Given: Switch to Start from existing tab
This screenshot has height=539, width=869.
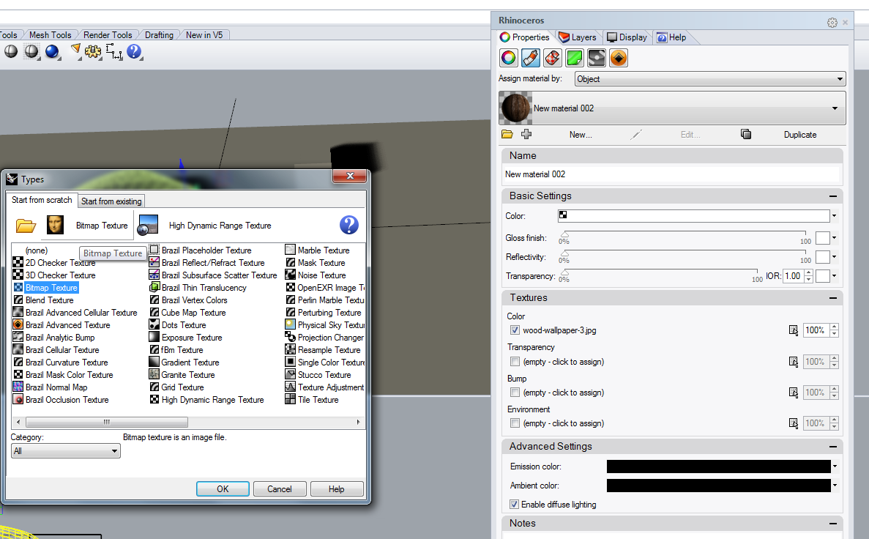Looking at the screenshot, I should 111,201.
